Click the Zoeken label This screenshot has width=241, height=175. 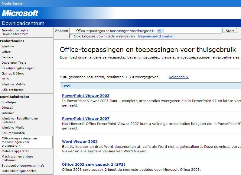coord(61,31)
